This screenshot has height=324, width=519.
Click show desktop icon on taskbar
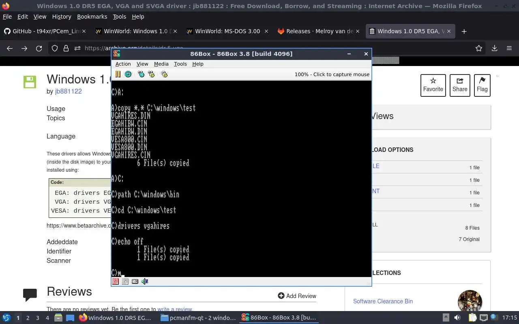point(70,318)
